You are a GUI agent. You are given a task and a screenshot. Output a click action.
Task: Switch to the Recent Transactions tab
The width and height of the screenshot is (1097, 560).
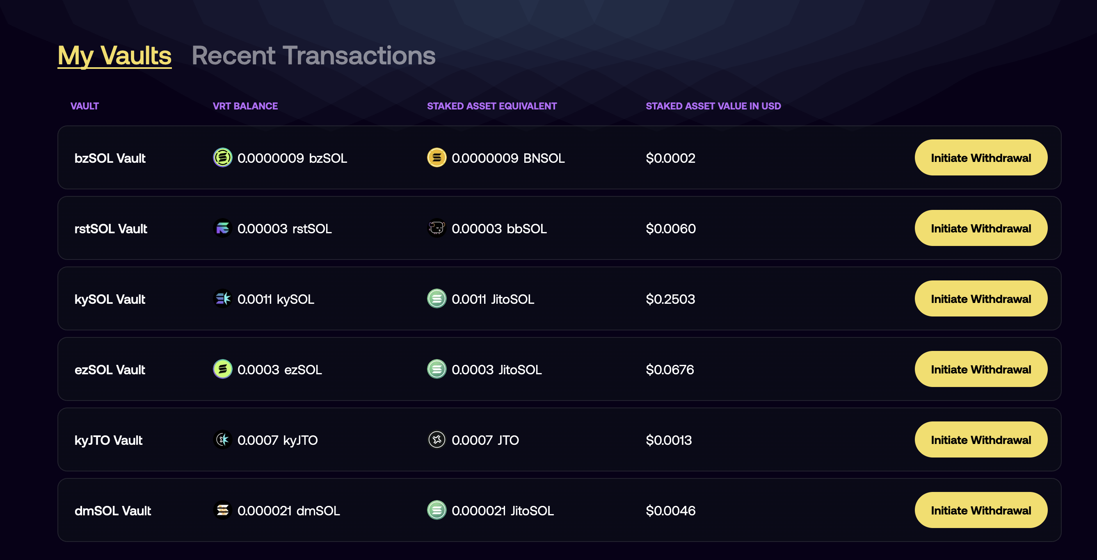click(313, 56)
